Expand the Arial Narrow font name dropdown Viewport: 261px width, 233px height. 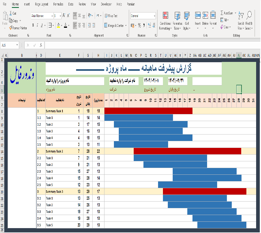click(52, 16)
